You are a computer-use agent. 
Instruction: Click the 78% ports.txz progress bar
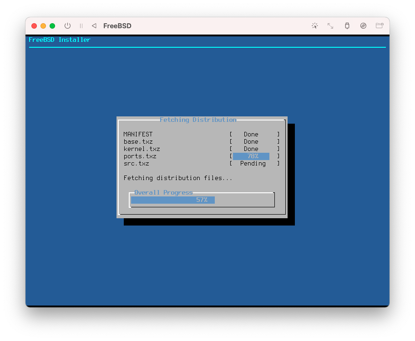click(x=251, y=156)
